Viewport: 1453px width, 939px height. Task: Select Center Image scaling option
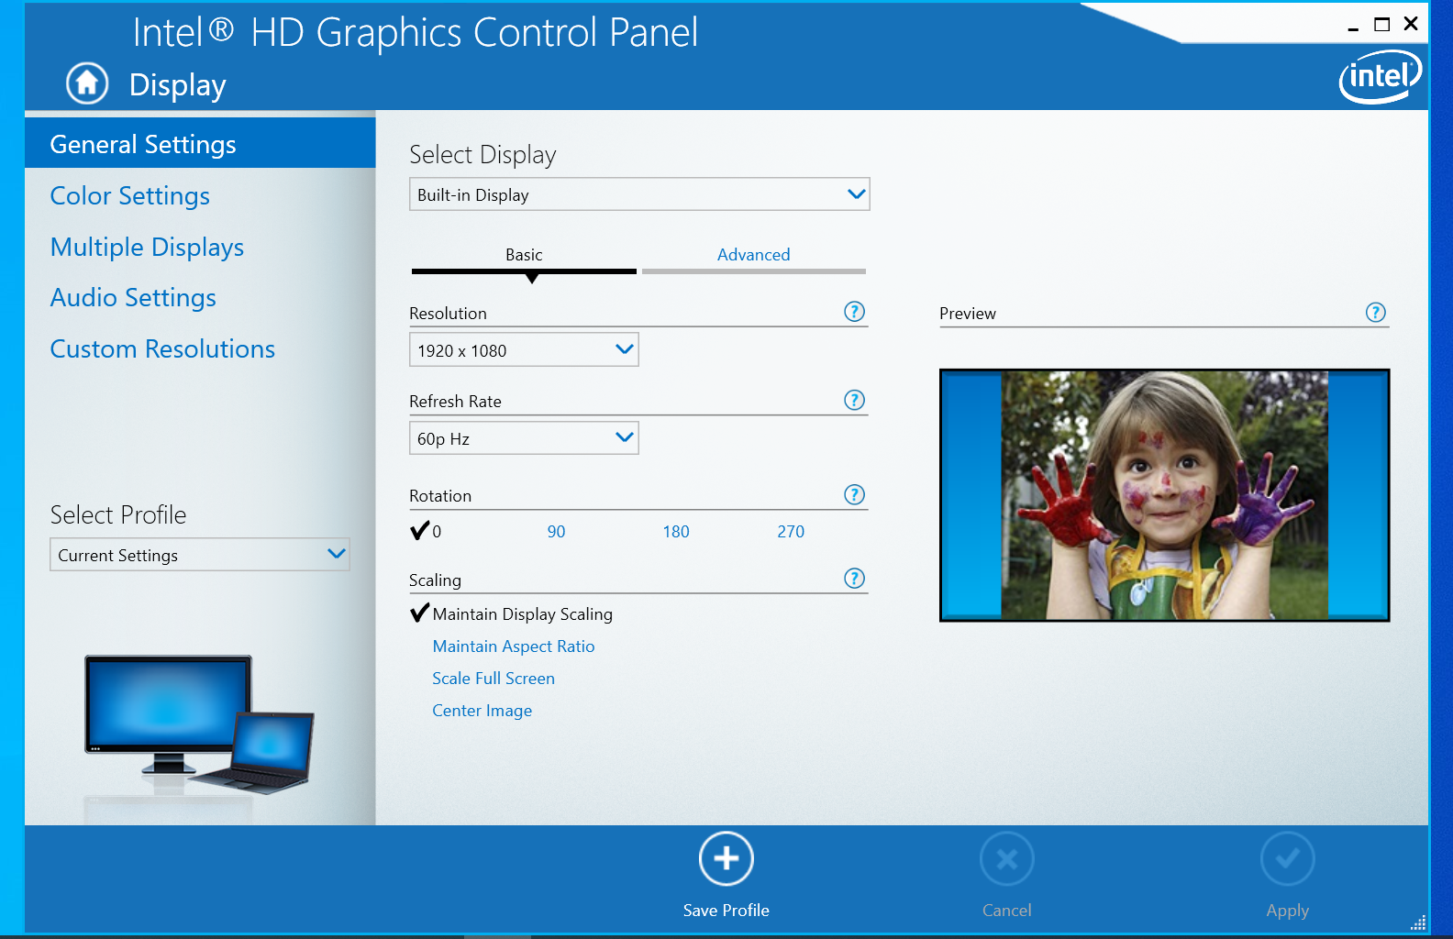[x=482, y=711]
